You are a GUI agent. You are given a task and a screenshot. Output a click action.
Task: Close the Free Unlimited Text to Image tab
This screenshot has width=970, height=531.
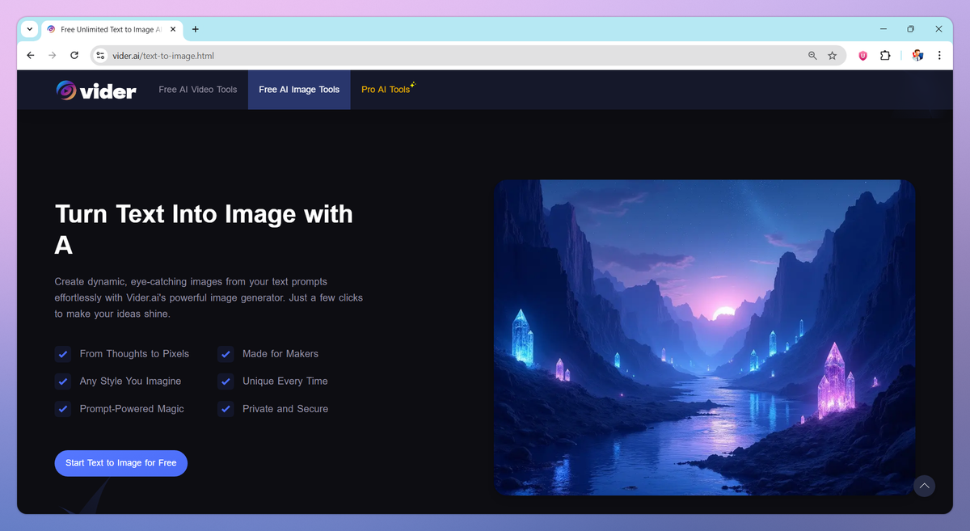pyautogui.click(x=173, y=29)
